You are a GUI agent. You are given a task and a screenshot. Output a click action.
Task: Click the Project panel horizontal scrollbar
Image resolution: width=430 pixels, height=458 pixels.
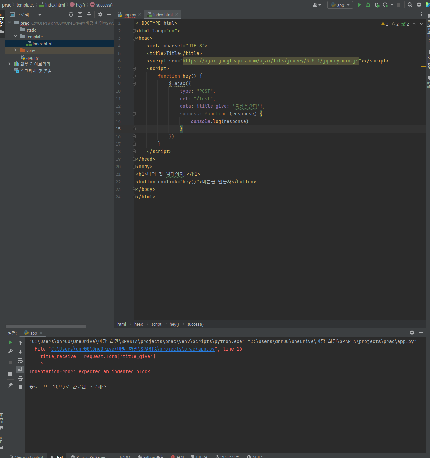[46, 326]
